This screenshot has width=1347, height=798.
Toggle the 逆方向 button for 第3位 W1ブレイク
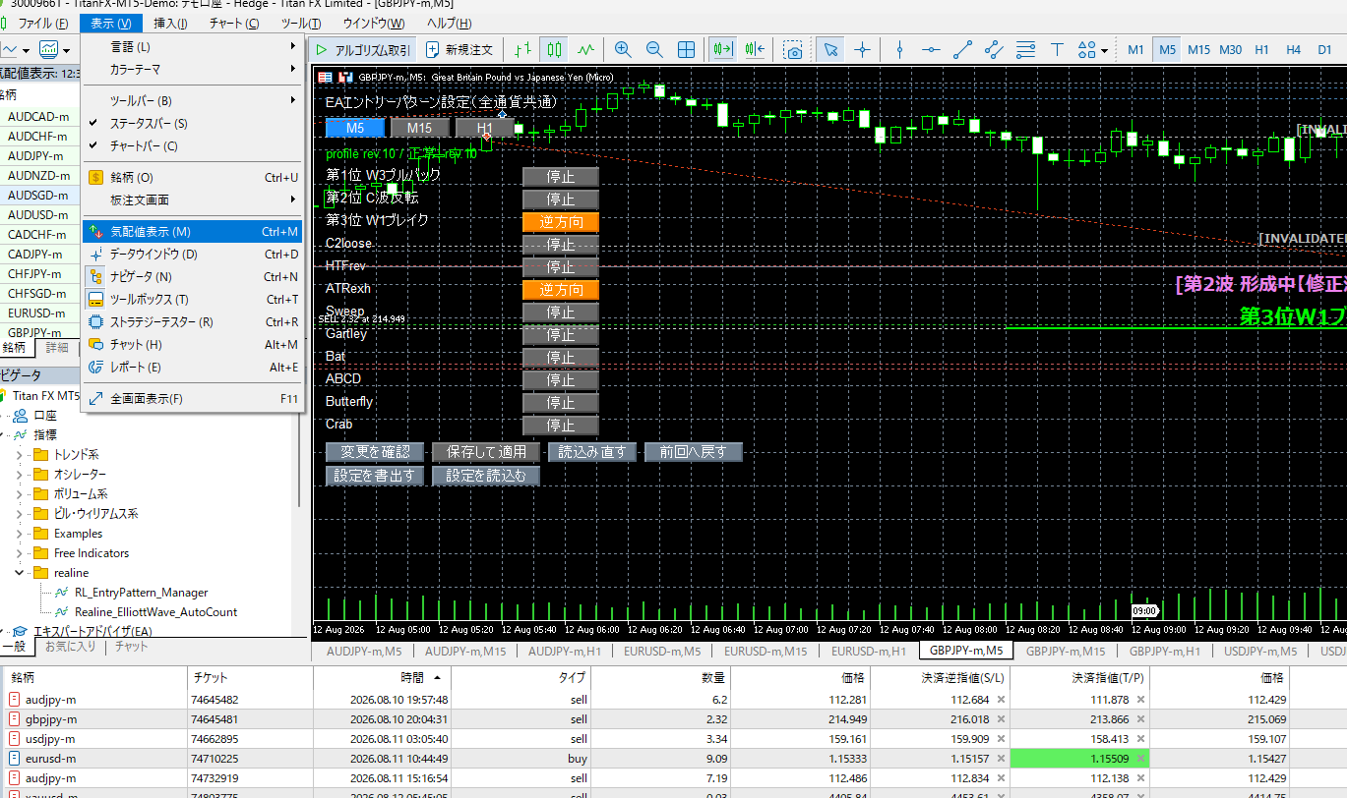click(x=560, y=222)
